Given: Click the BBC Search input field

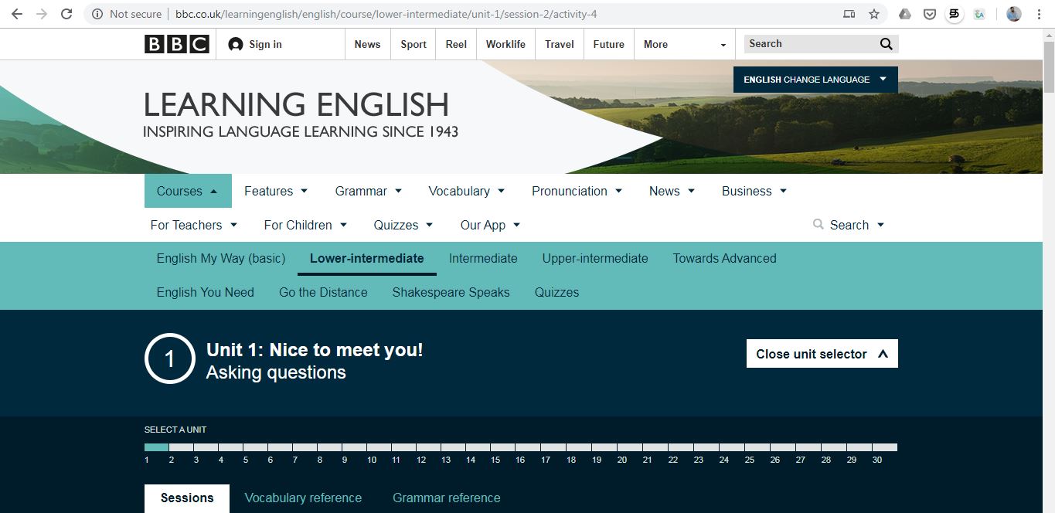Looking at the screenshot, I should (810, 44).
